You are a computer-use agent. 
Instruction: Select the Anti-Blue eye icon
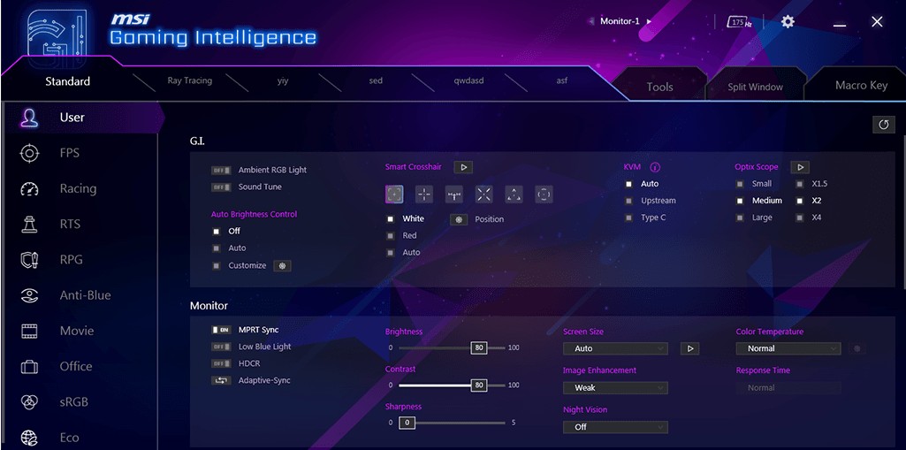pyautogui.click(x=29, y=296)
